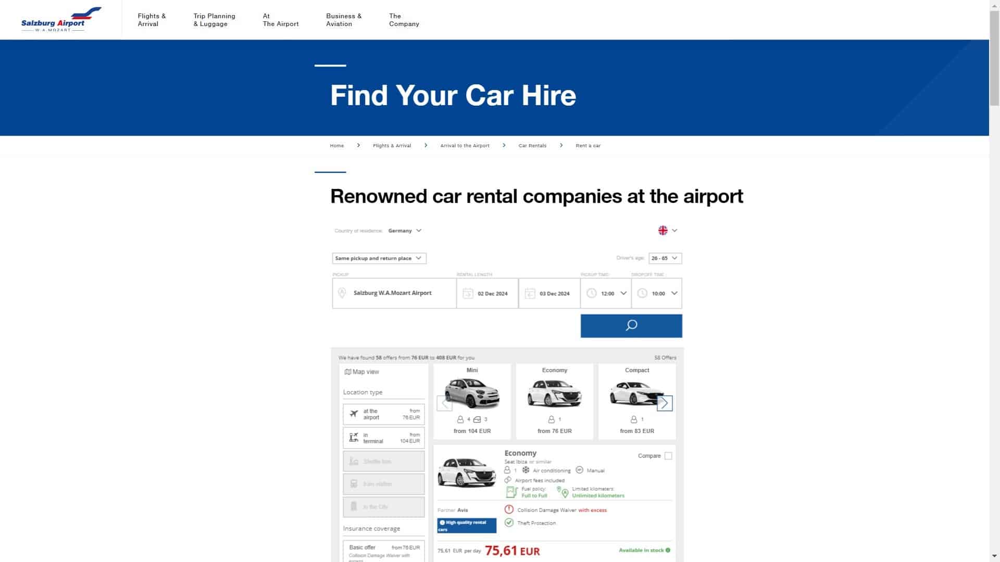Click the Salzburg Airport logo
The image size is (1000, 562).
[61, 19]
